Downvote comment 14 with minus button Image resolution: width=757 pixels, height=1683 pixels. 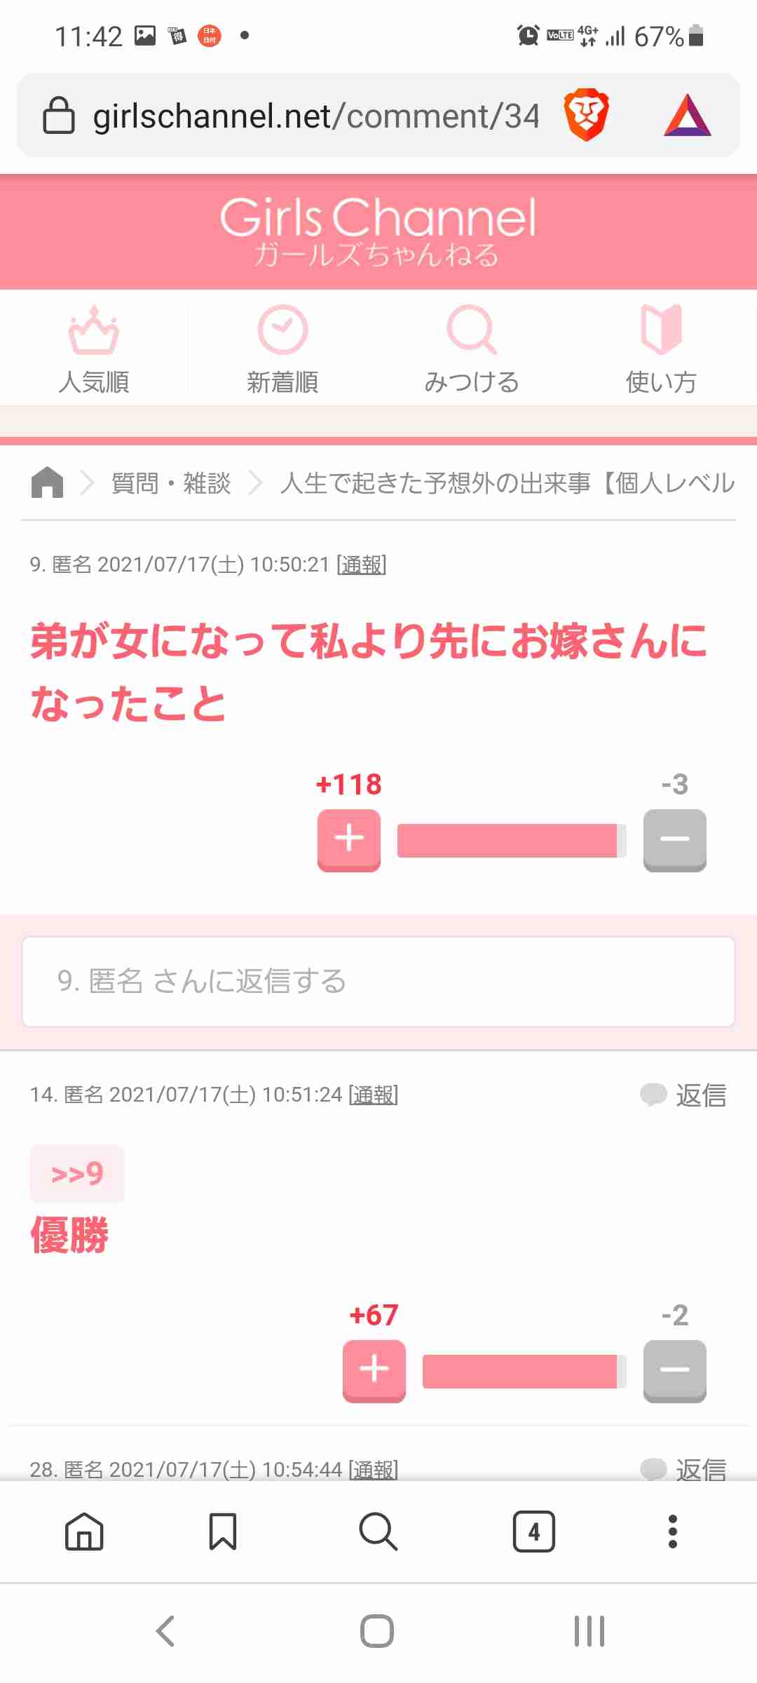pyautogui.click(x=675, y=1370)
